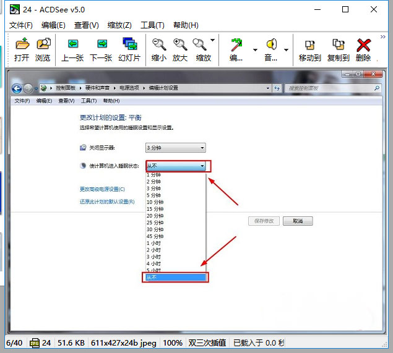The height and width of the screenshot is (353, 393).
Task: Click the grey forward arrow in the pictured Control Panel
Action: coord(28,88)
